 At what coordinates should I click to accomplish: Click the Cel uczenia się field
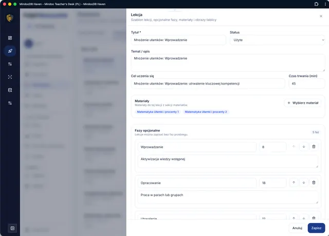(208, 84)
